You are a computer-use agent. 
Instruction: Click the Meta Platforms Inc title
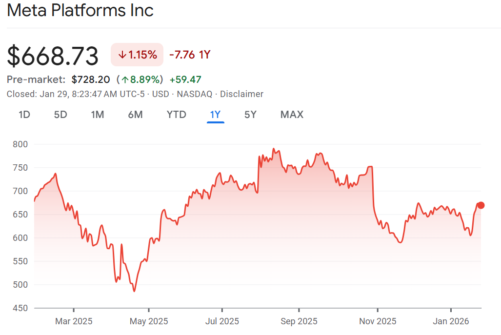(80, 10)
